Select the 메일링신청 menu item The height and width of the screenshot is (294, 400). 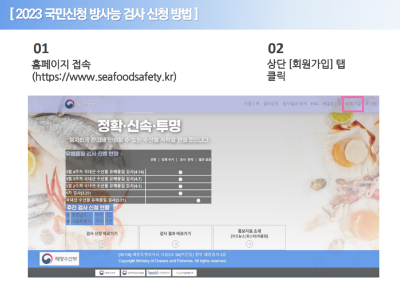coord(332,104)
